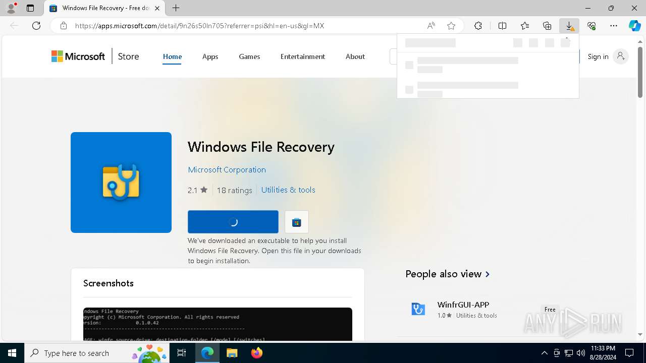Open in Microsoft Store app icon button
This screenshot has height=363, width=646.
pos(297,222)
